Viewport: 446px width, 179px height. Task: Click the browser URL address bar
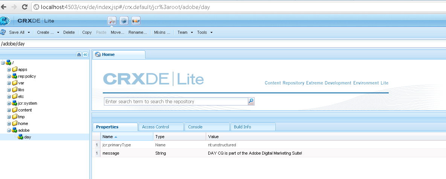pos(239,7)
